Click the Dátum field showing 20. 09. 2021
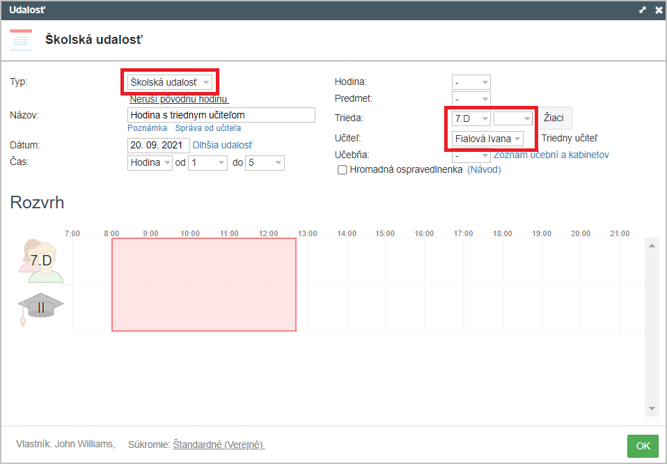The image size is (667, 464). [x=158, y=145]
